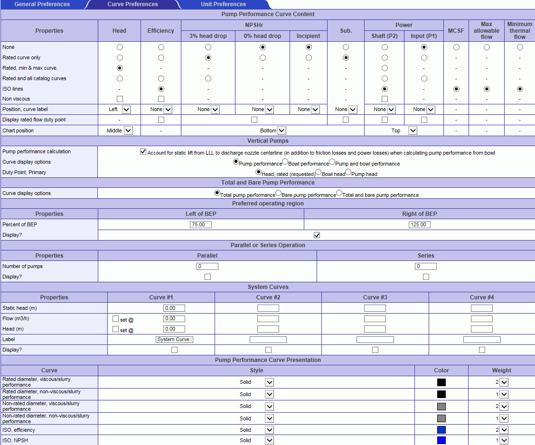The width and height of the screenshot is (535, 445).
Task: Pick ISO lines for Efficiency
Action: click(x=161, y=89)
